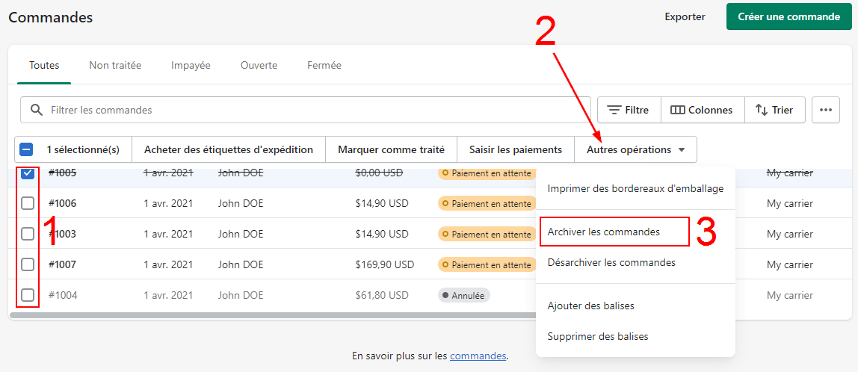The height and width of the screenshot is (372, 858).
Task: Open the Impayée tab
Action: [191, 65]
